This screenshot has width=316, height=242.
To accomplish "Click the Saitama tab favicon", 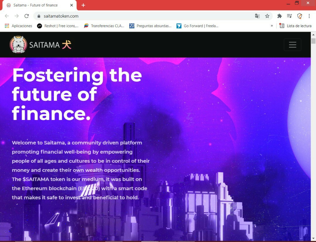I will pos(9,5).
